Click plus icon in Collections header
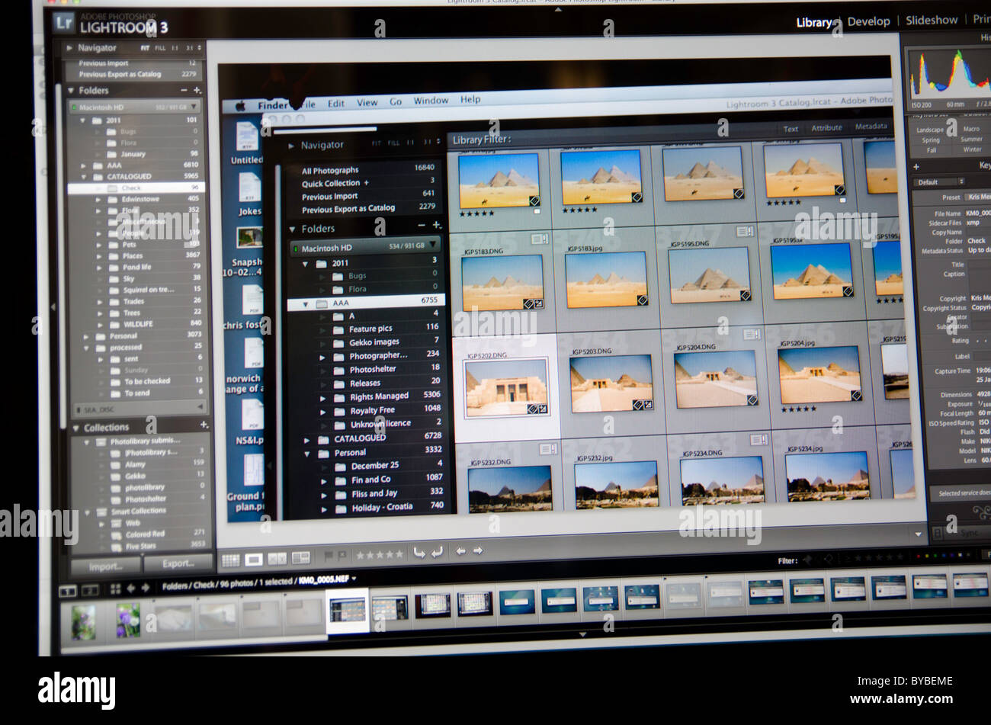 pyautogui.click(x=204, y=425)
